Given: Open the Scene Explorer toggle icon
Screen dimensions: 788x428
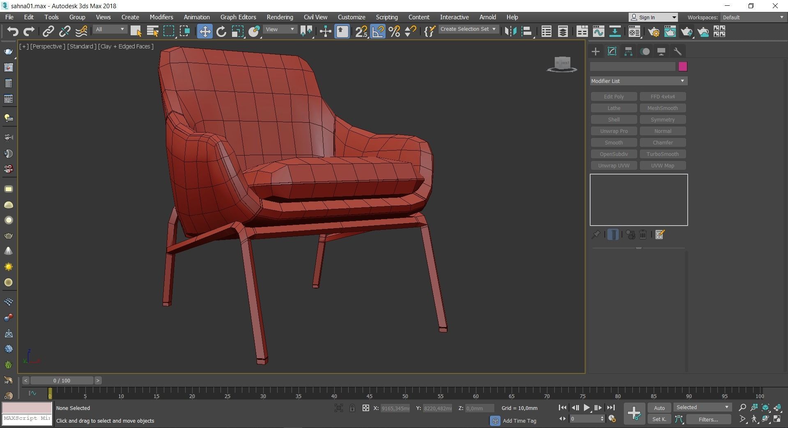Looking at the screenshot, I should point(546,32).
